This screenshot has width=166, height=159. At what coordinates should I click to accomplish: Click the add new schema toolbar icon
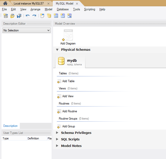point(49,16)
